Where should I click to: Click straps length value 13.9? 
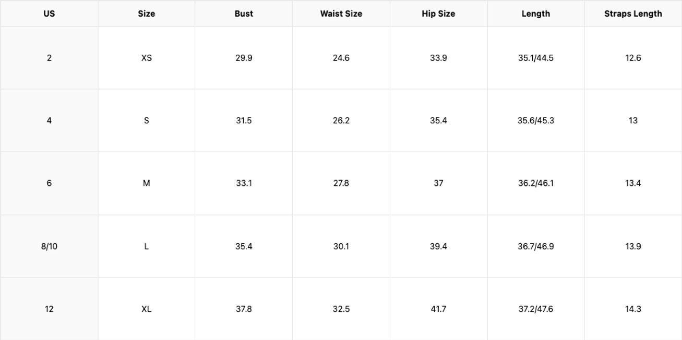pos(633,246)
